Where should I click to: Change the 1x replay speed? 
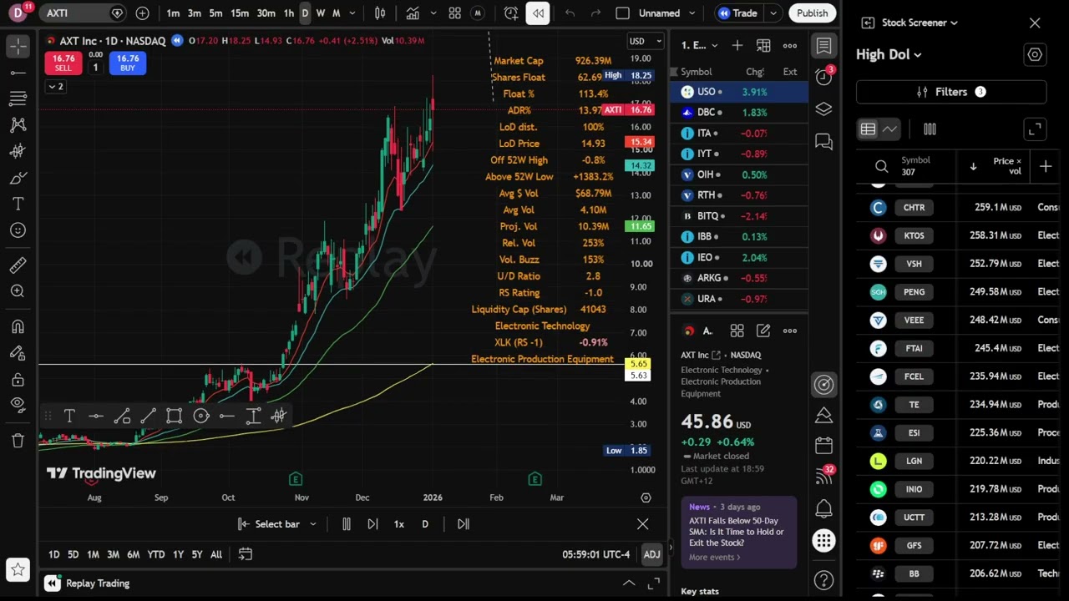(399, 524)
